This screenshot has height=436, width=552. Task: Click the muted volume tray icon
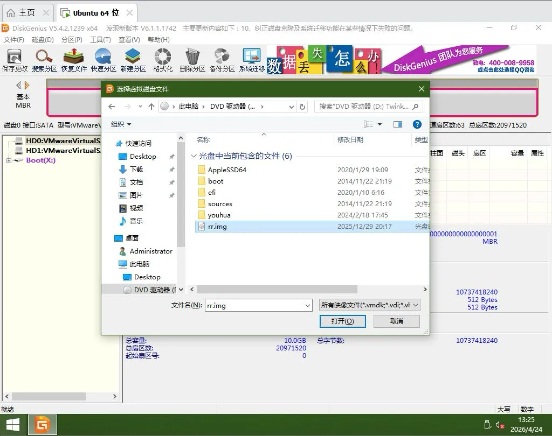[500, 425]
